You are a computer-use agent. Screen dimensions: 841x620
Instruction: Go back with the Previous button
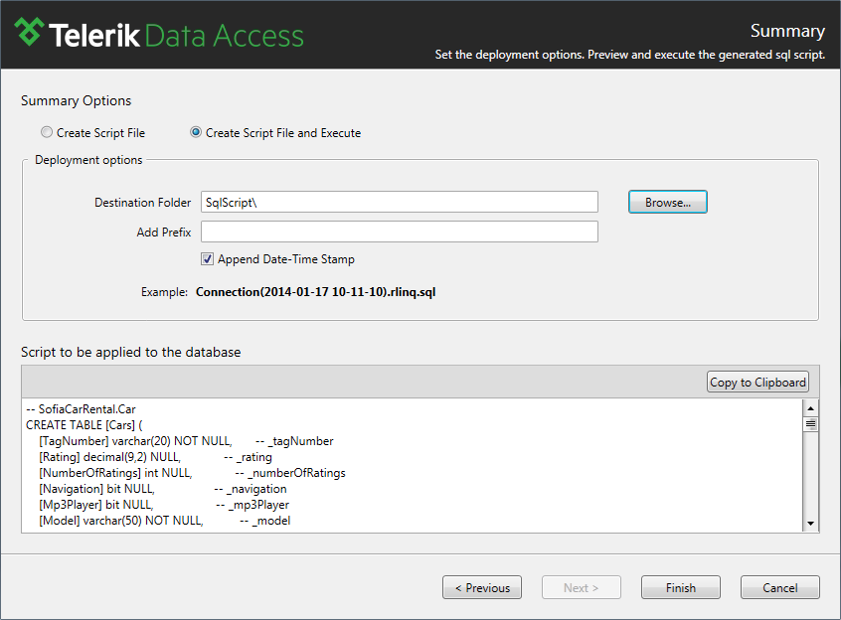tap(482, 588)
